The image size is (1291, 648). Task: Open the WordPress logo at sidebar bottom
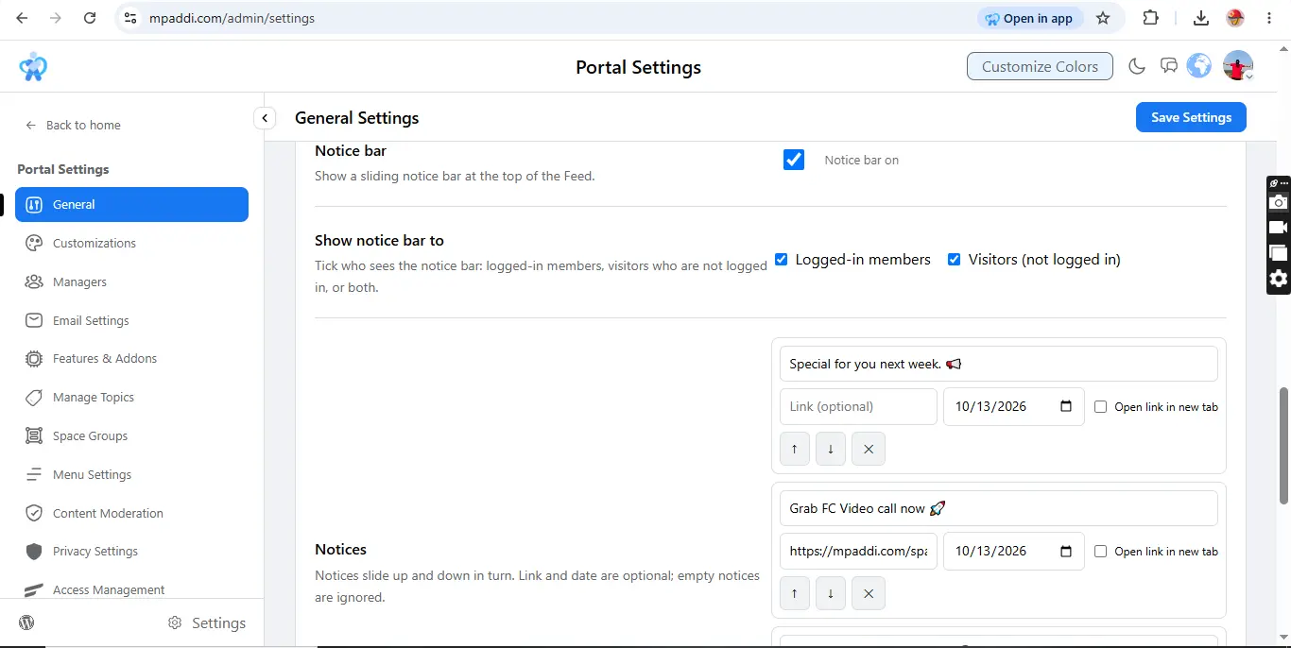point(27,622)
